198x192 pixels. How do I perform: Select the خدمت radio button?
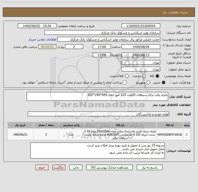pyautogui.click(x=144, y=76)
